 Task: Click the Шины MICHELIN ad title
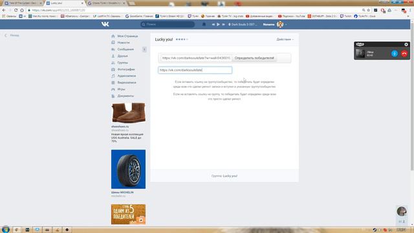click(x=122, y=193)
